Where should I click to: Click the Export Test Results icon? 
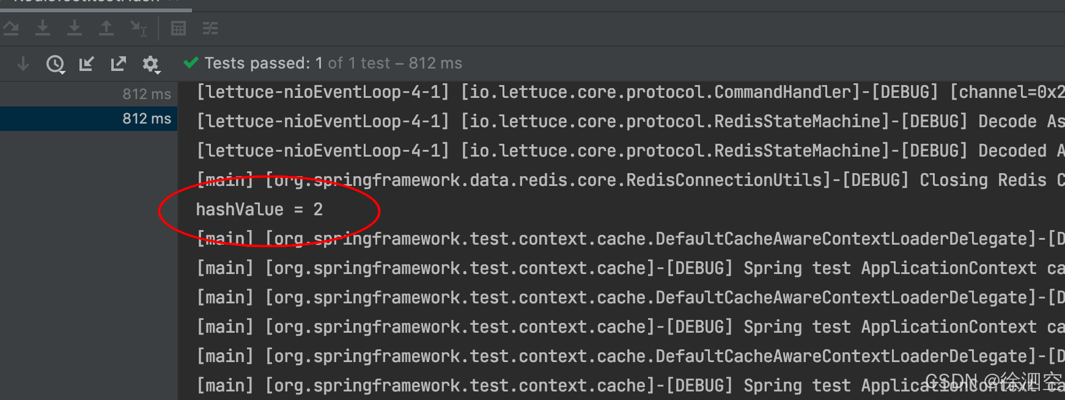coord(119,64)
